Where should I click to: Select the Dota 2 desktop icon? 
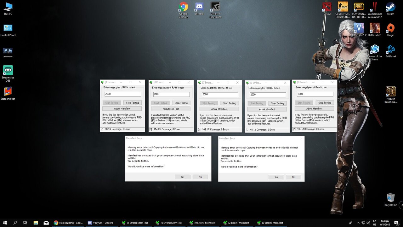tap(327, 9)
